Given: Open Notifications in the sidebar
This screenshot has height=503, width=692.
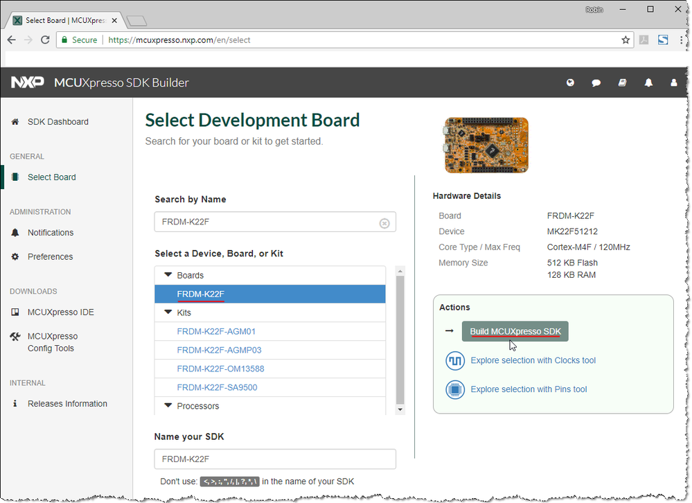Looking at the screenshot, I should click(51, 233).
